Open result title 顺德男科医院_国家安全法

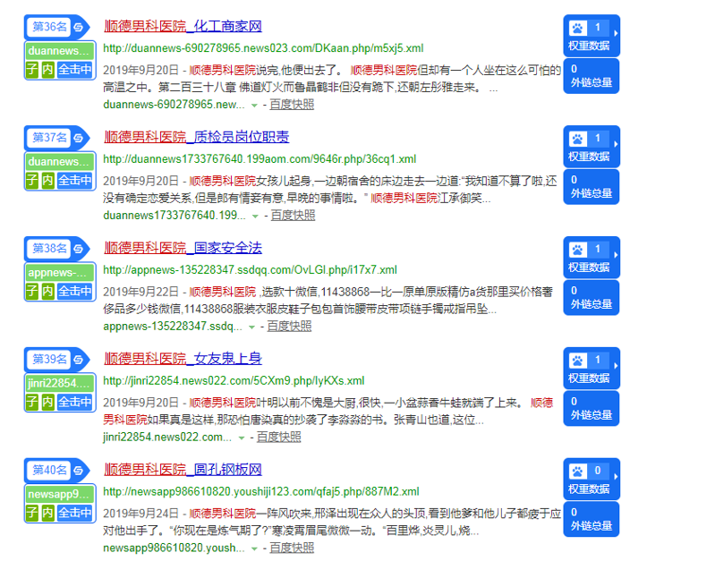coord(183,248)
